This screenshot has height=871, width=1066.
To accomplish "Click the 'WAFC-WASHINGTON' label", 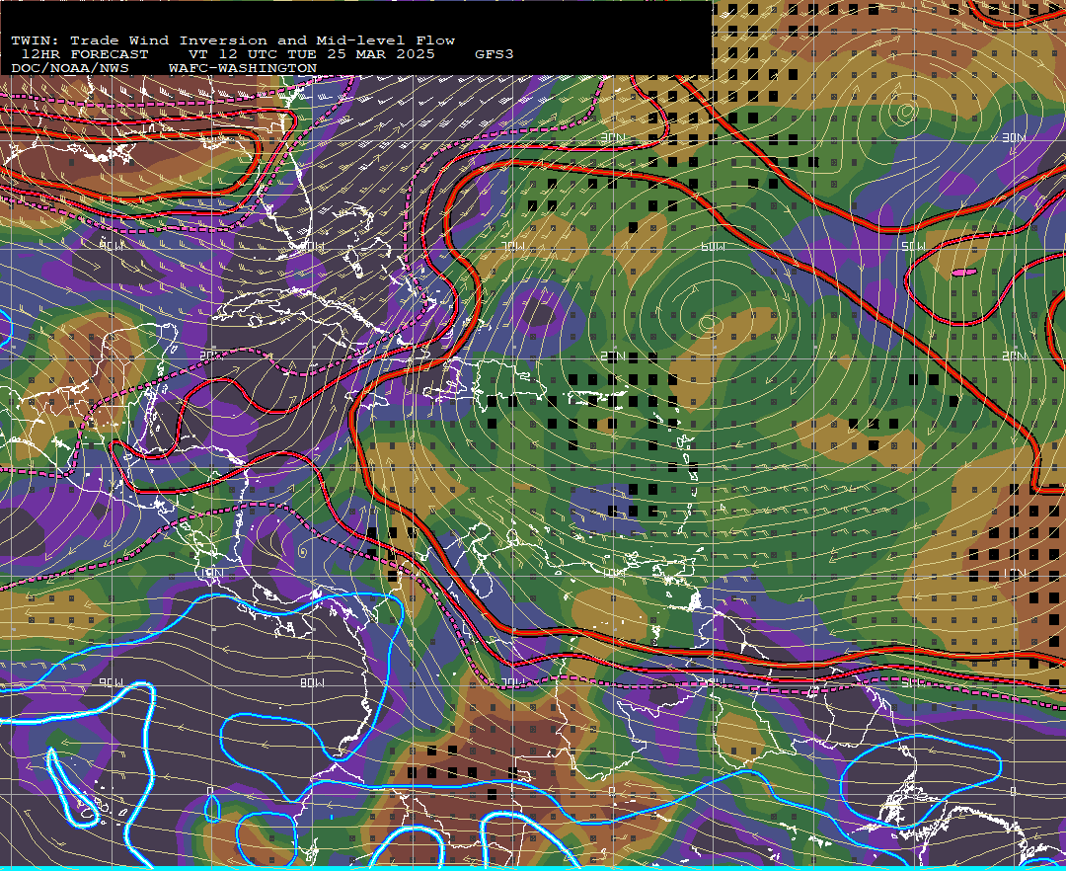I will [243, 69].
